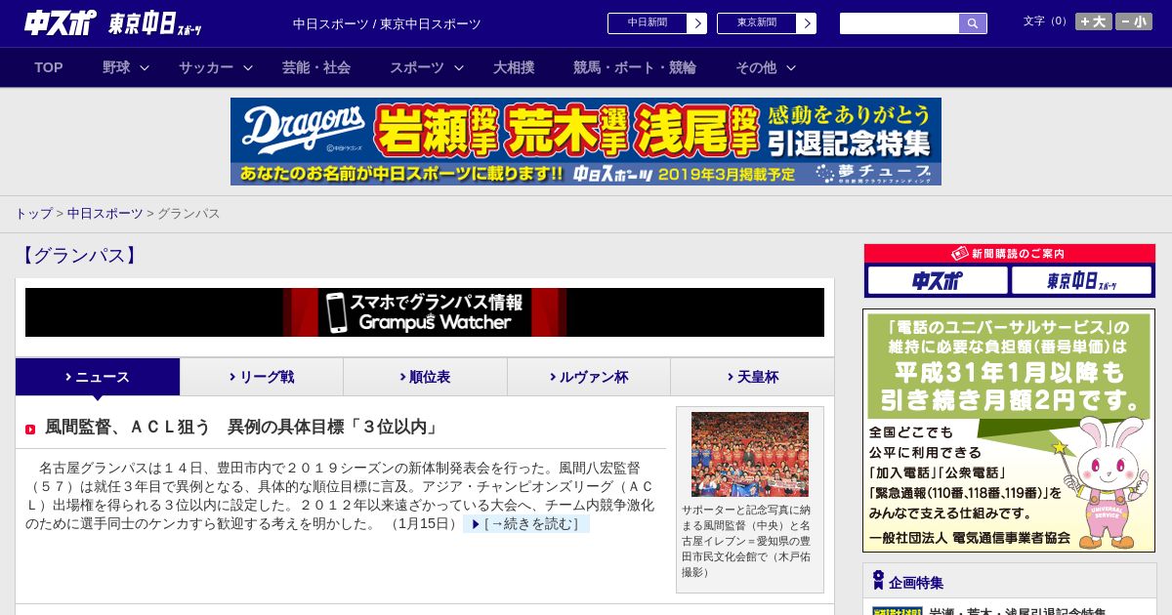Go to 中日スポーツ breadcrumb link
This screenshot has height=615, width=1172.
105,213
